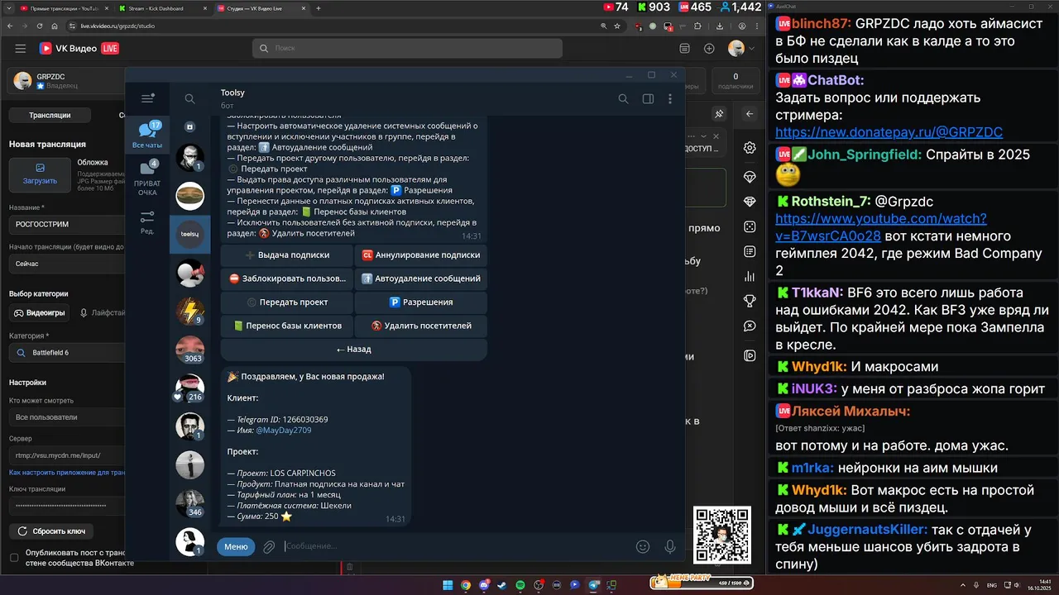Click the dice icon in VK sidebar

(x=750, y=226)
